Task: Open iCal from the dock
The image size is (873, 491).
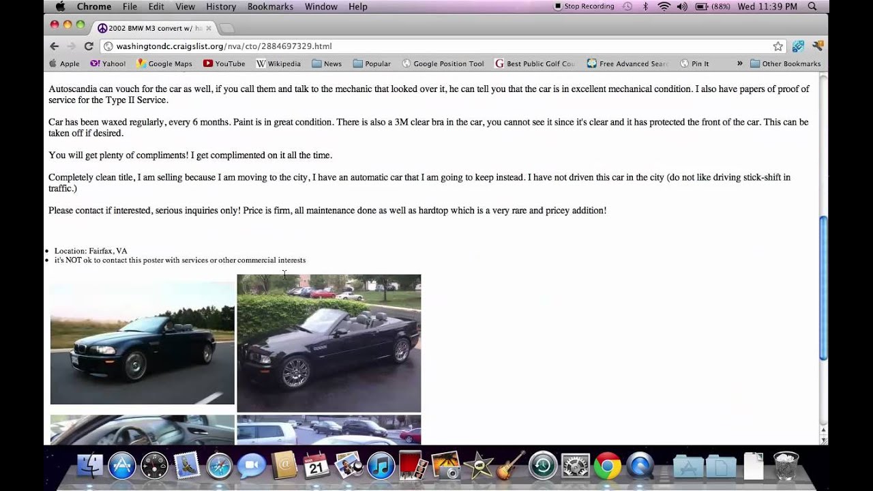Action: pos(316,466)
